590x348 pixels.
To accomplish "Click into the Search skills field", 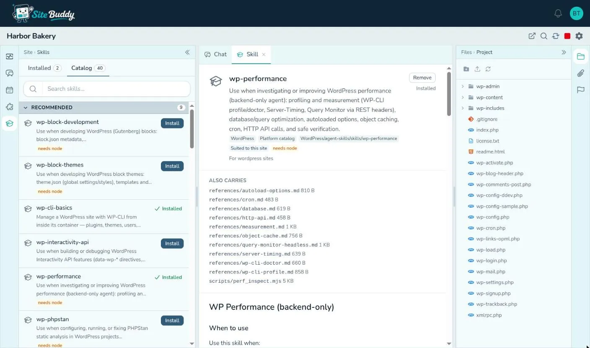I will [116, 89].
